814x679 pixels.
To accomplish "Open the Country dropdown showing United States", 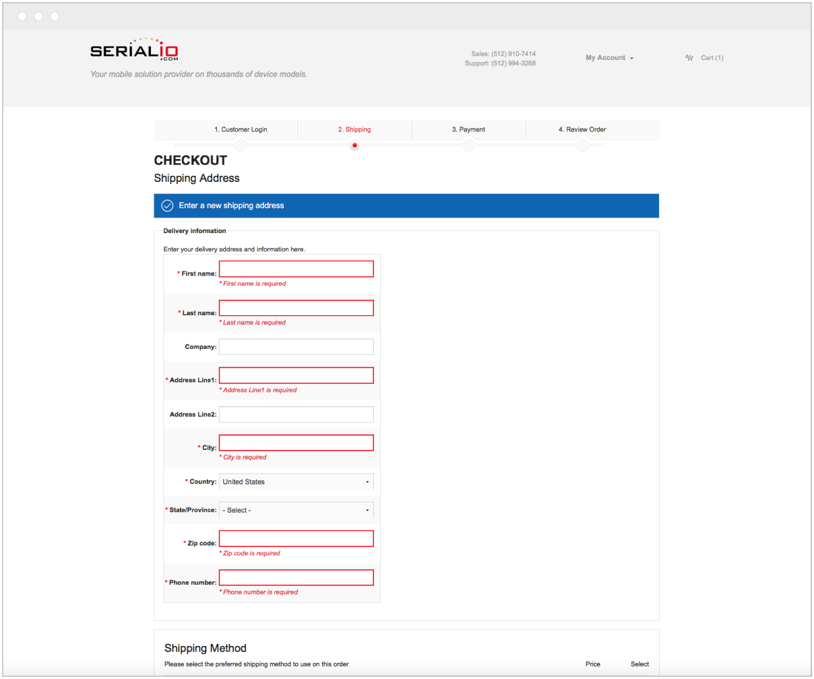I will 296,482.
